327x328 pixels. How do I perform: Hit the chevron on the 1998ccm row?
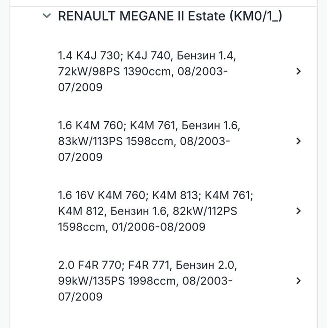point(298,281)
